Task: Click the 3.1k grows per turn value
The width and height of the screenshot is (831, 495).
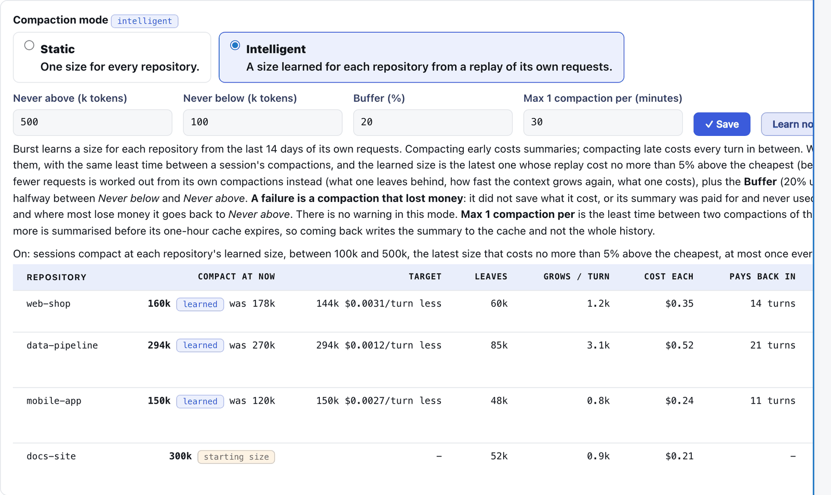Action: [598, 345]
